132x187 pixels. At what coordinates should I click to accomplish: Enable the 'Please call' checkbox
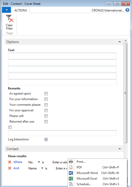pyautogui.click(x=46, y=116)
